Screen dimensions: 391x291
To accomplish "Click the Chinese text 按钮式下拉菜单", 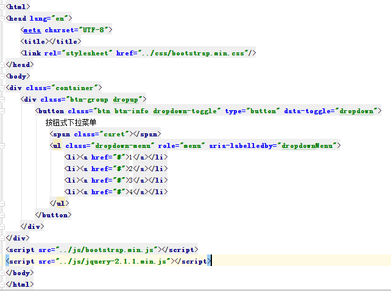I will 71,122.
